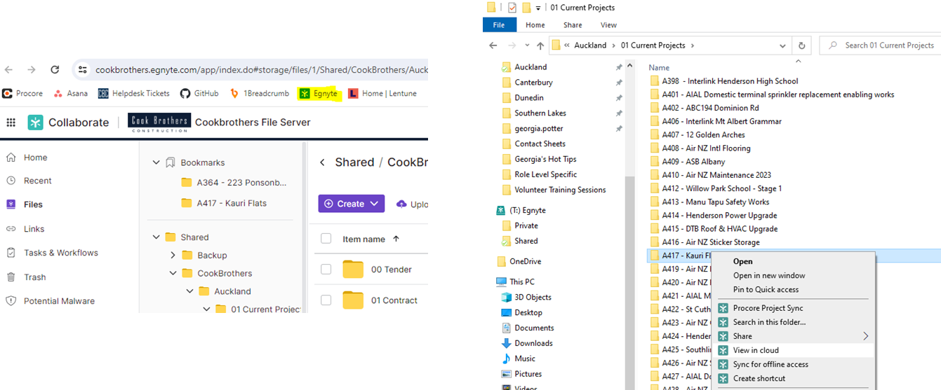The image size is (941, 390).
Task: Open the highlighted Egnyte bookmark
Action: (x=319, y=93)
